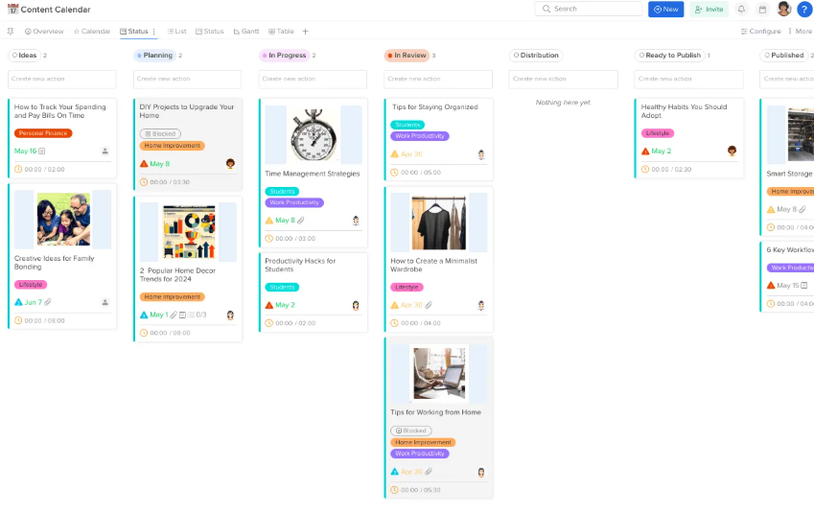Click attachment icon on Time Management Strategies card
The image size is (814, 514).
click(301, 221)
